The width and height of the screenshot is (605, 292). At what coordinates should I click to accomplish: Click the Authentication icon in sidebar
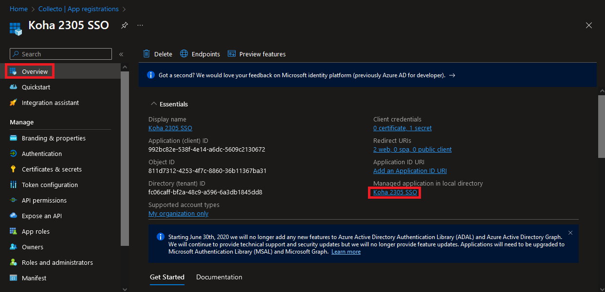(x=13, y=154)
